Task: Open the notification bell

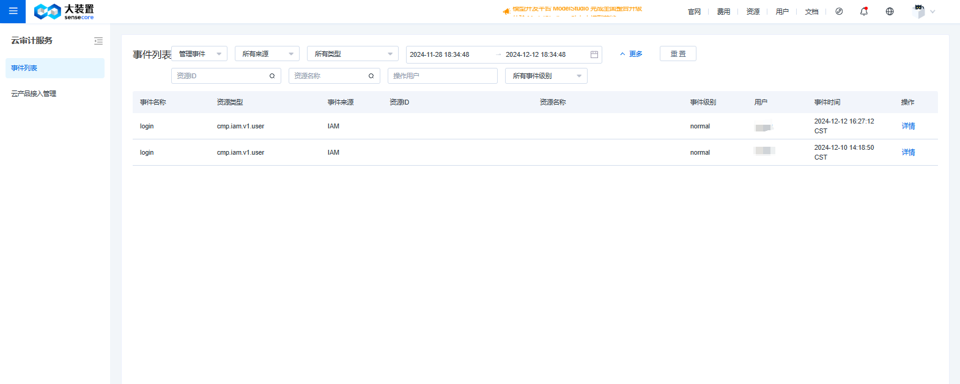Action: 864,12
